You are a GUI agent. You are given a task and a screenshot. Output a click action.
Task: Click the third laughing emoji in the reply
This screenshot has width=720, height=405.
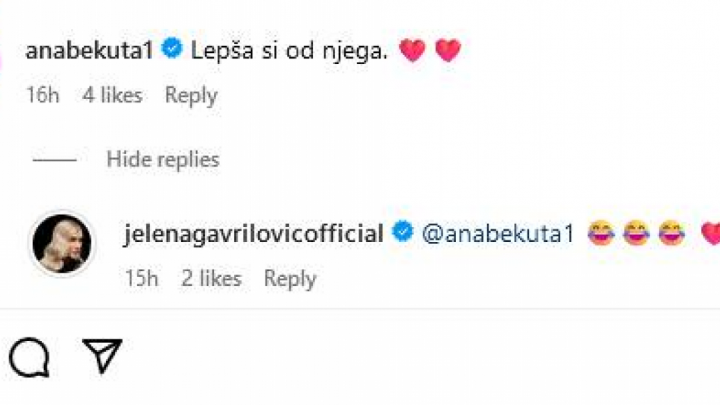click(x=672, y=233)
